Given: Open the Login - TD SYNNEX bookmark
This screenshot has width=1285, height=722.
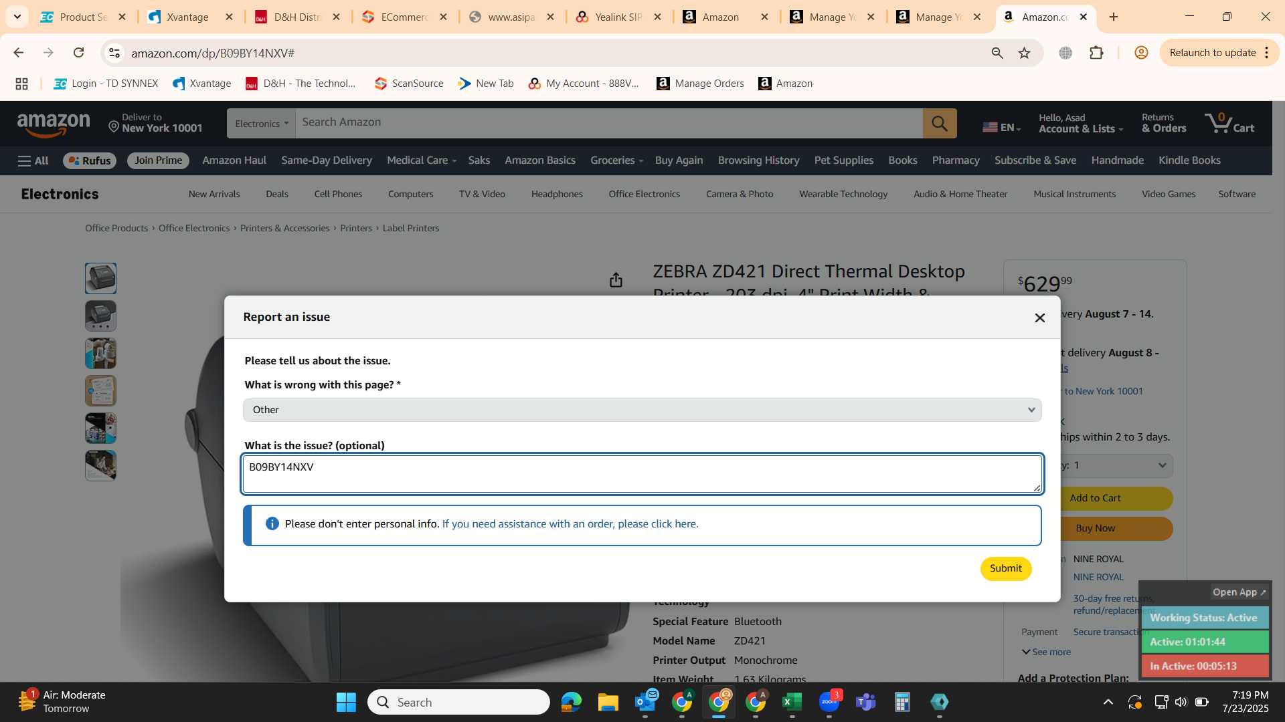Looking at the screenshot, I should pos(106,84).
